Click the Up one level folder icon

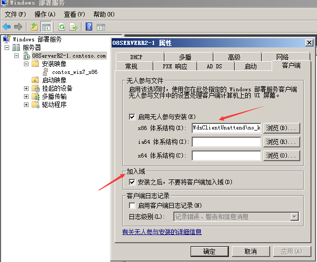(x=34, y=27)
